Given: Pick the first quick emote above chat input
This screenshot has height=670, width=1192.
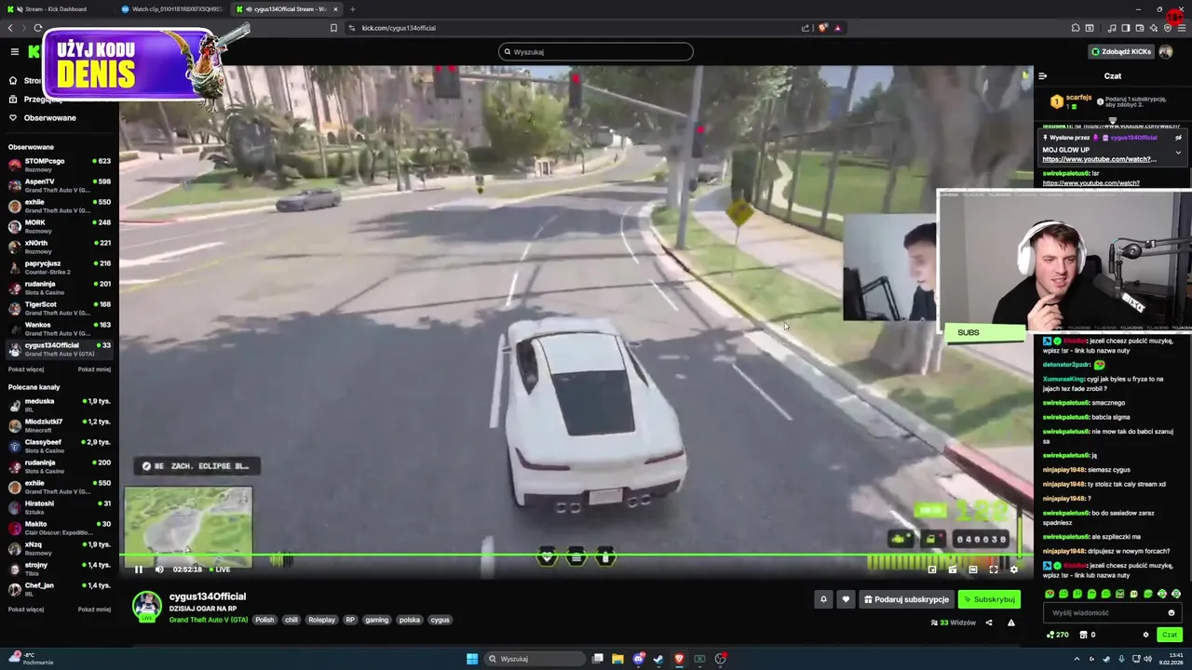Looking at the screenshot, I should coord(1050,594).
